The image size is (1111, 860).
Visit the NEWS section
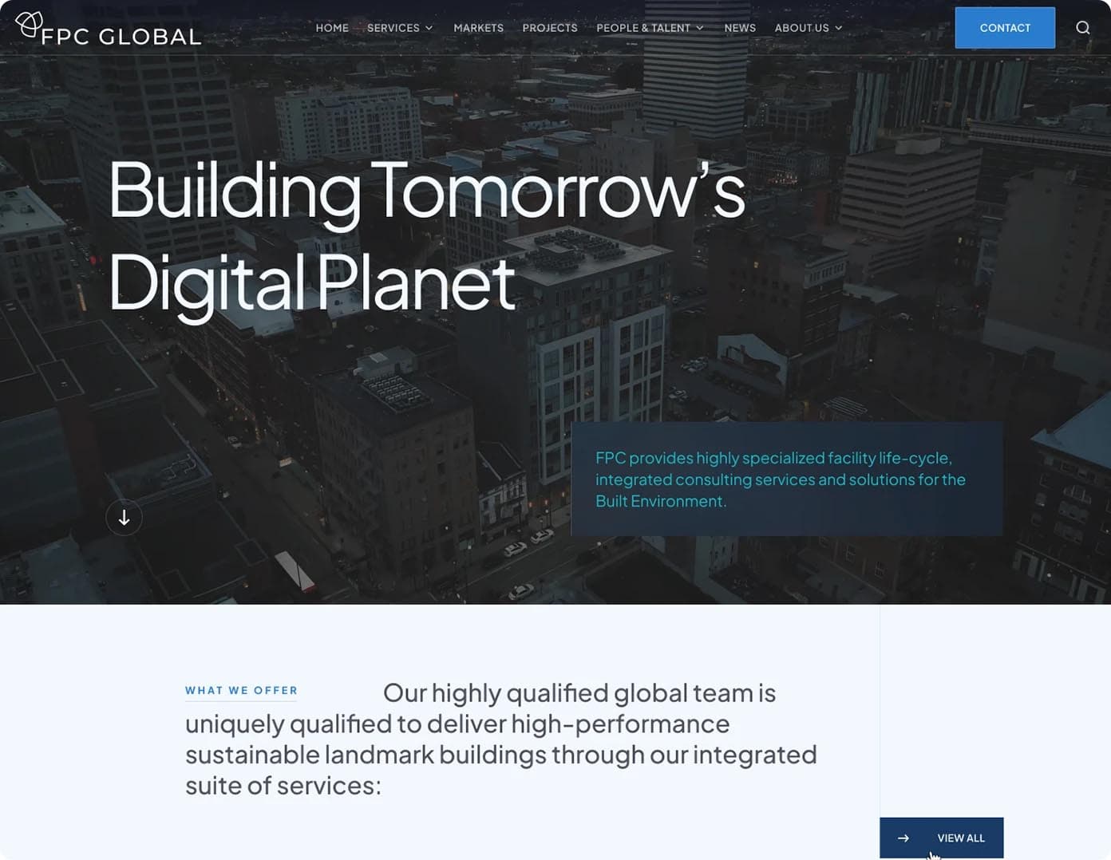pos(740,28)
